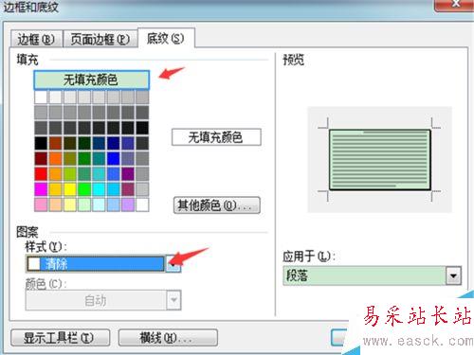Click the 段落 value in the 应用于 box
This screenshot has width=474, height=355.
click(x=297, y=275)
